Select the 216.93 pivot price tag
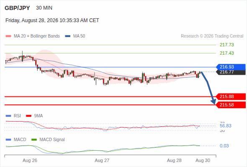This screenshot has width=247, height=167. coord(231,67)
